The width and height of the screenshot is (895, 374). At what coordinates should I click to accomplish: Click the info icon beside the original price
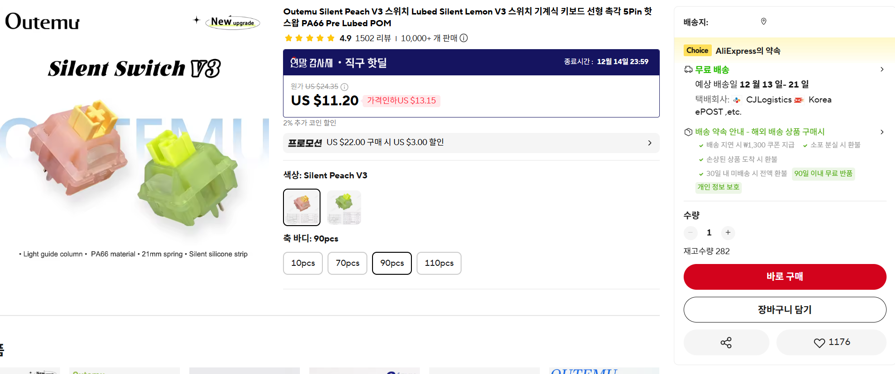344,87
